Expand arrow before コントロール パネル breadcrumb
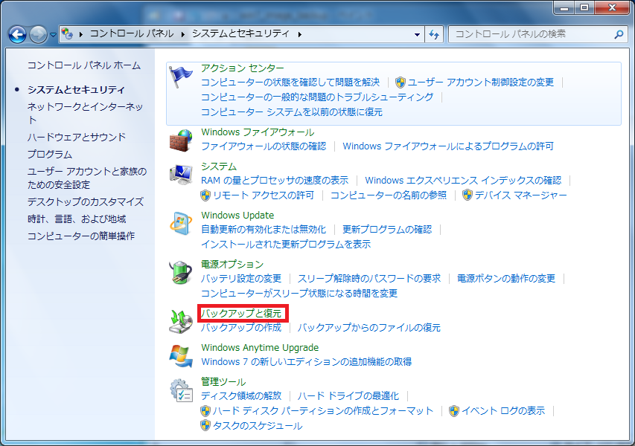The height and width of the screenshot is (446, 635). [x=81, y=34]
